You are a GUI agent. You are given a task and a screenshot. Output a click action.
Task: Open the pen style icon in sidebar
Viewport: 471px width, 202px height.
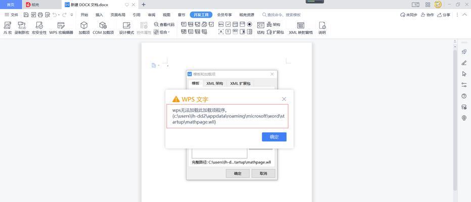click(464, 63)
